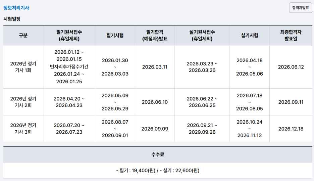Select the 실기원서접수 column header
The height and width of the screenshot is (181, 314).
click(202, 35)
